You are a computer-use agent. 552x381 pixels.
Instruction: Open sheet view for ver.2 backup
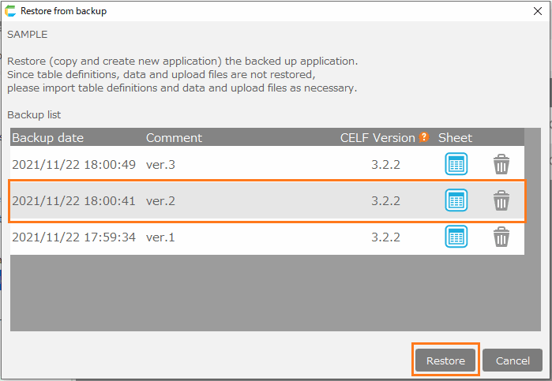coord(456,200)
